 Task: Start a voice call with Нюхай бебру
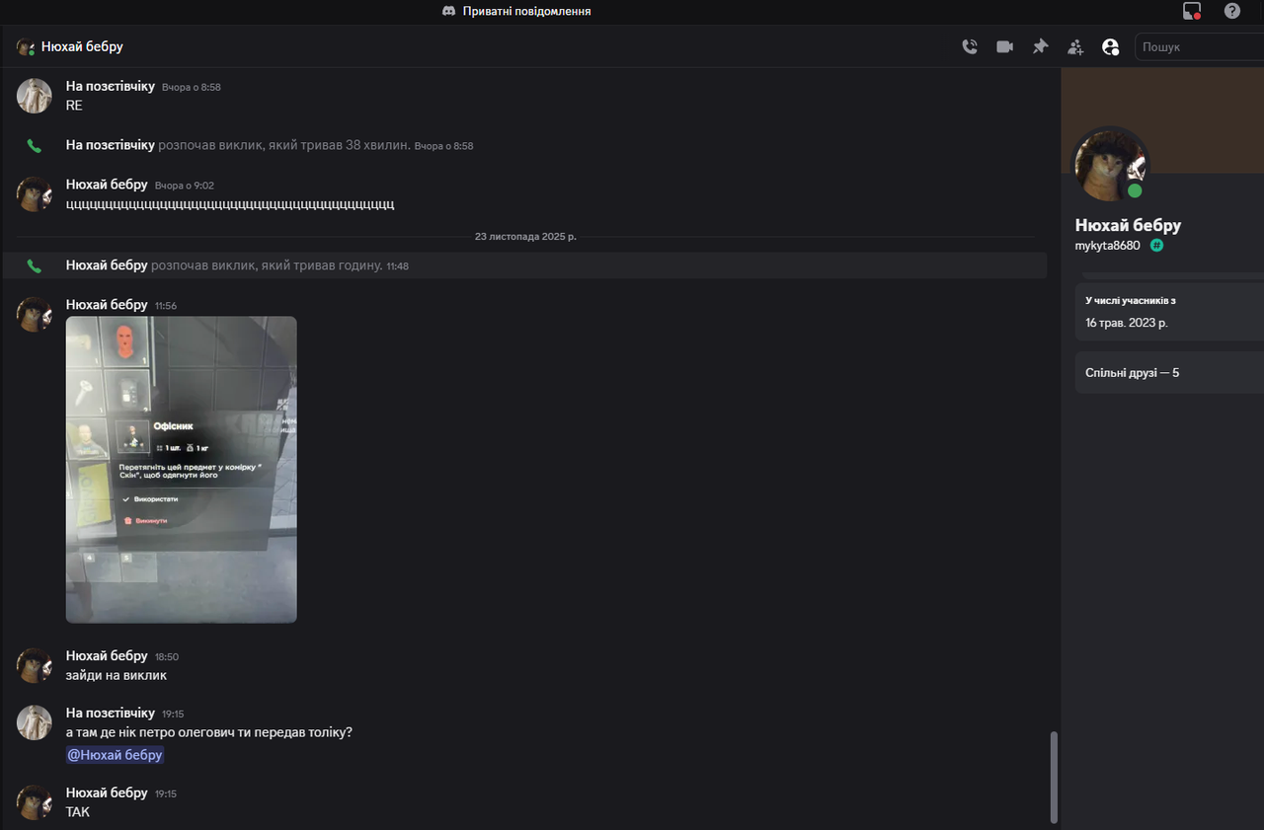(x=970, y=46)
